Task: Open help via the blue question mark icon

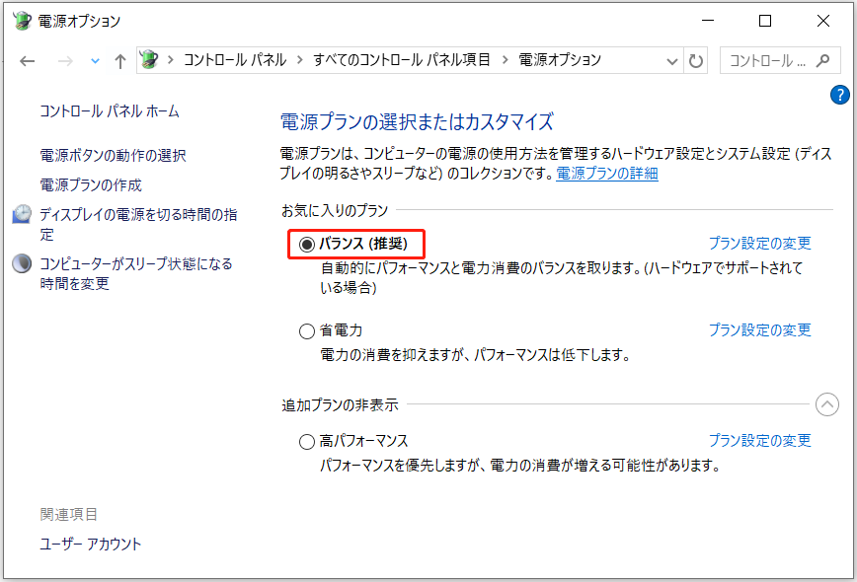Action: (x=838, y=95)
